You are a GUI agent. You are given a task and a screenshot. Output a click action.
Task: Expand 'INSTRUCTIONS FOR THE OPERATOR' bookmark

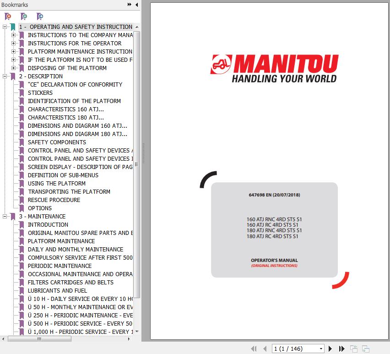(x=13, y=44)
